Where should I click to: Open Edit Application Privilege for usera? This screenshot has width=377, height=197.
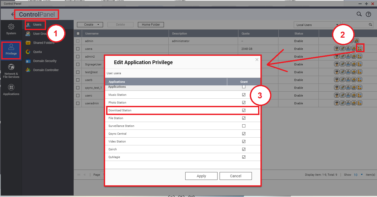point(360,49)
